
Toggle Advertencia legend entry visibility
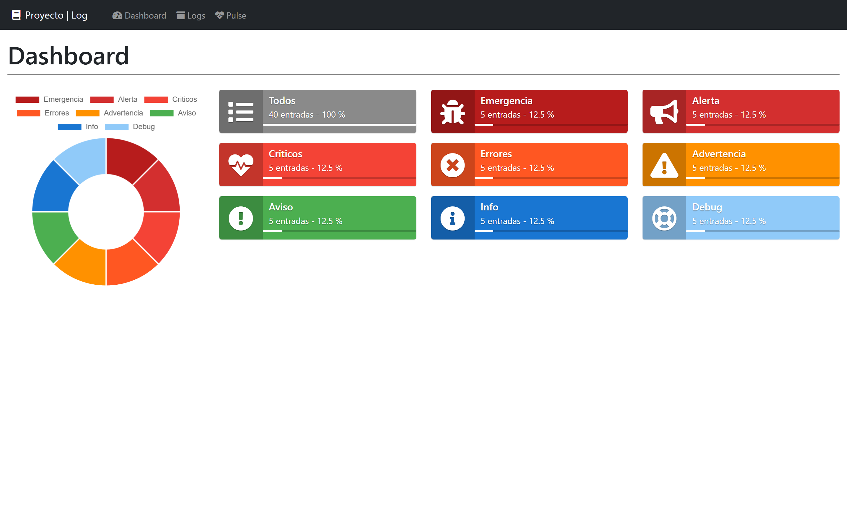pos(109,113)
